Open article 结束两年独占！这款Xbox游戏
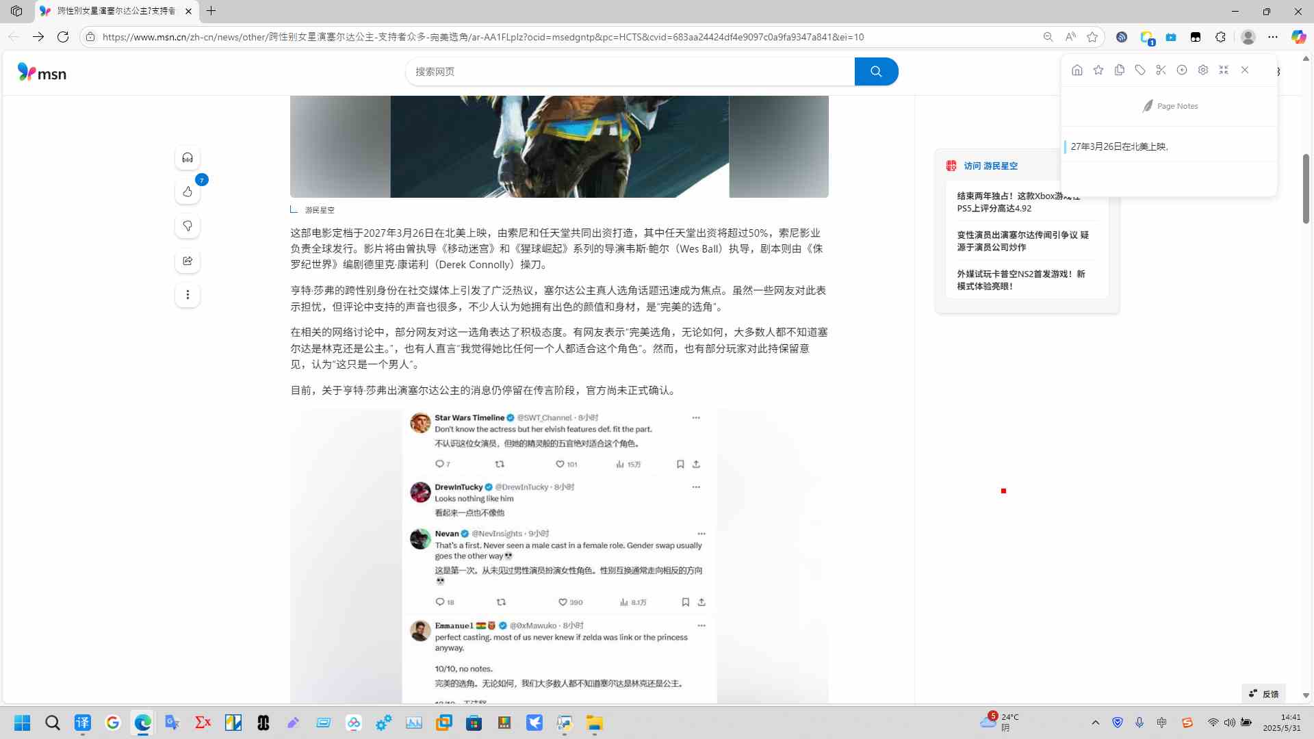Viewport: 1314px width, 739px height. tap(1018, 202)
